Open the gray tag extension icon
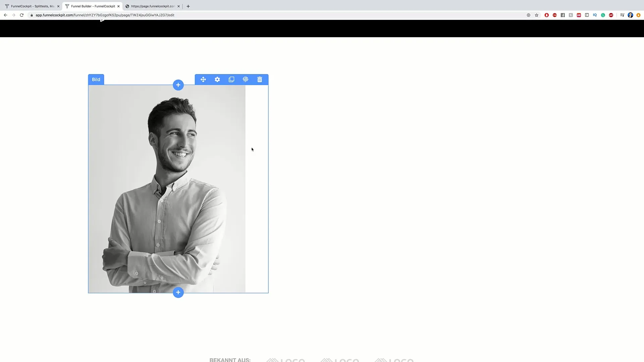 point(587,15)
